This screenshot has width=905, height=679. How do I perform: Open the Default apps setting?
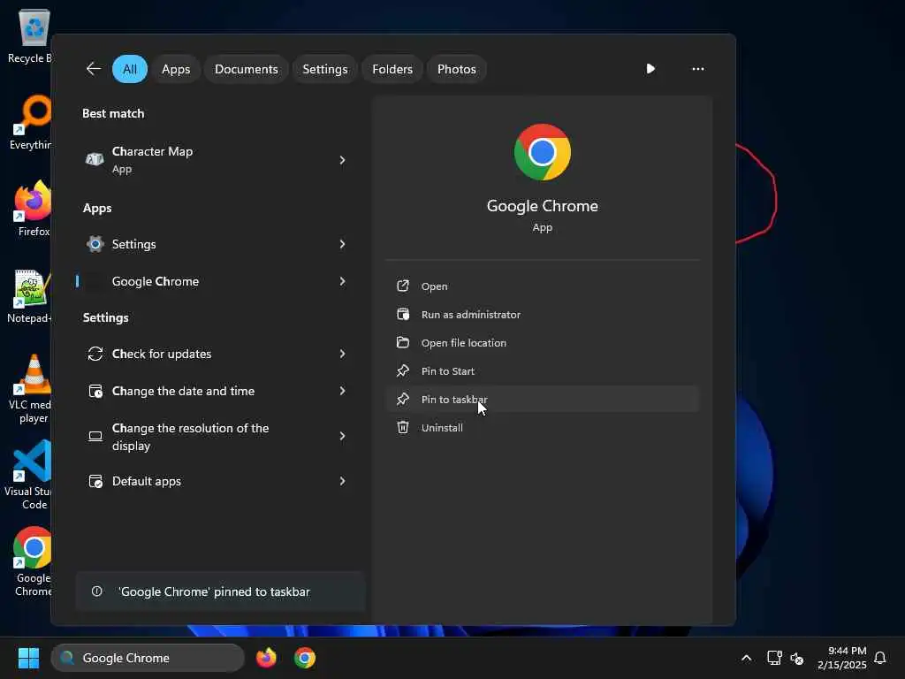tap(217, 481)
